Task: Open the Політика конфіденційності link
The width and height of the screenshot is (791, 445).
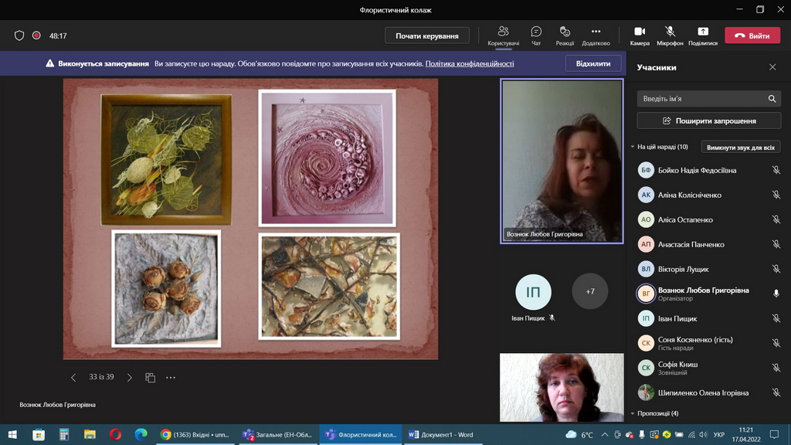Action: 470,63
